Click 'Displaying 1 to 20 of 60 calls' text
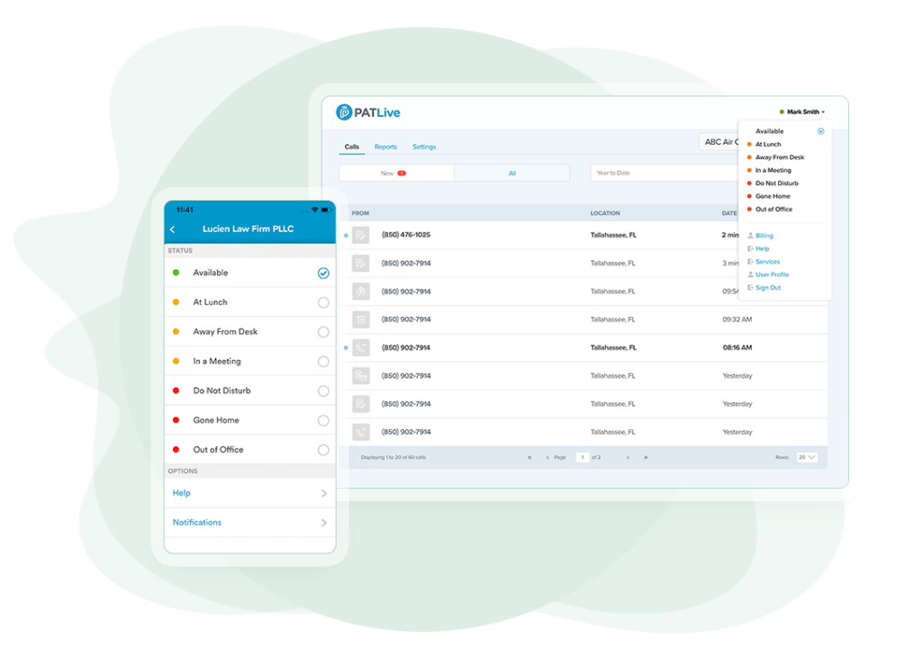This screenshot has height=647, width=922. coord(393,457)
